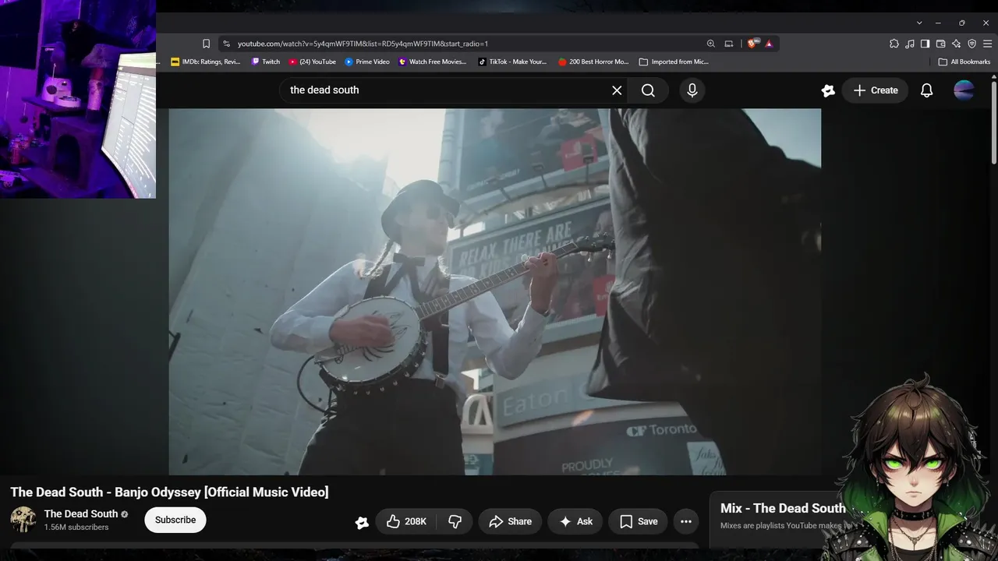Click the Ask AI button

[x=575, y=521]
